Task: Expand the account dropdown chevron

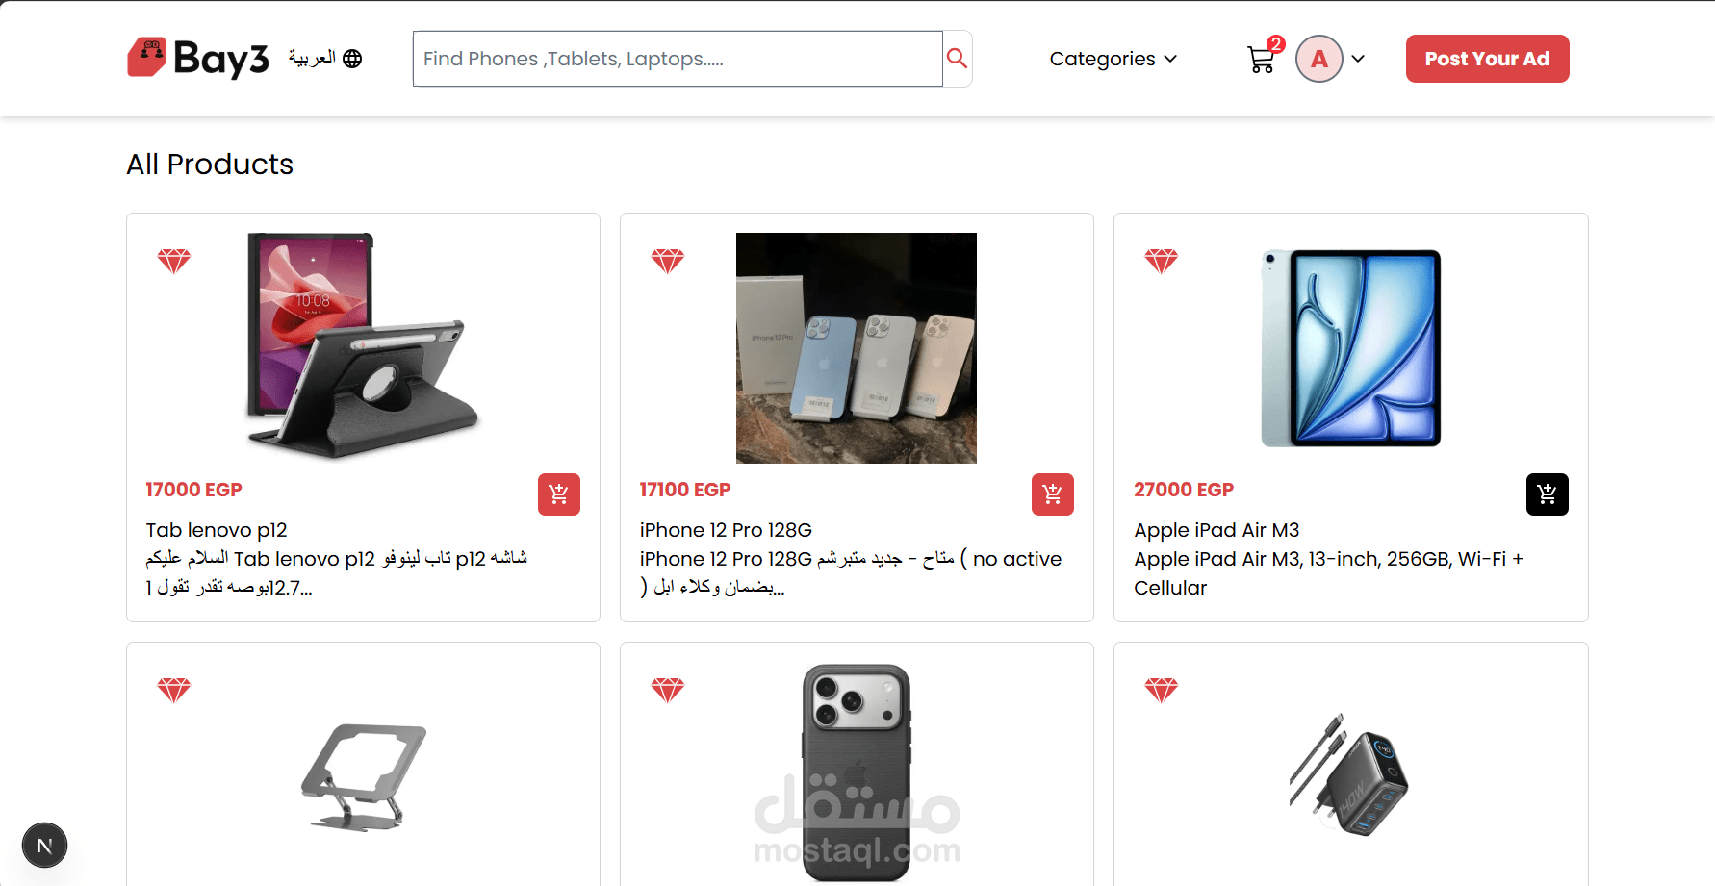Action: tap(1358, 59)
